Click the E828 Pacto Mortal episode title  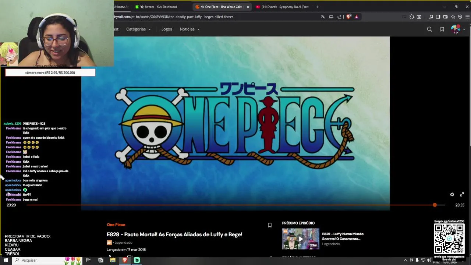pos(174,234)
